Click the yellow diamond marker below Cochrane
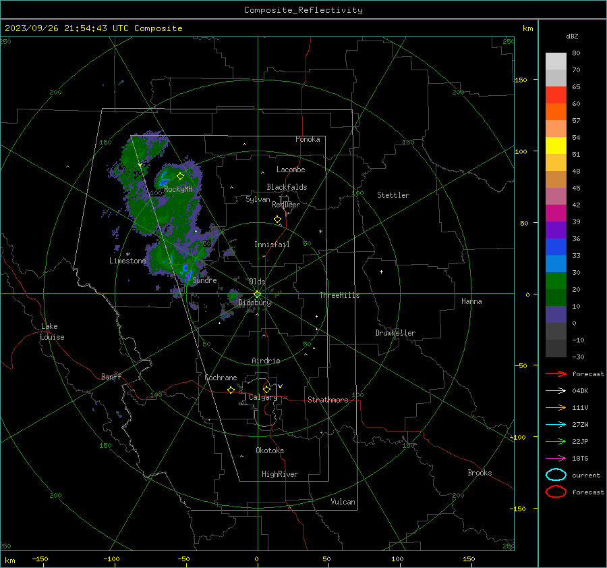Image resolution: width=607 pixels, height=568 pixels. (x=231, y=390)
